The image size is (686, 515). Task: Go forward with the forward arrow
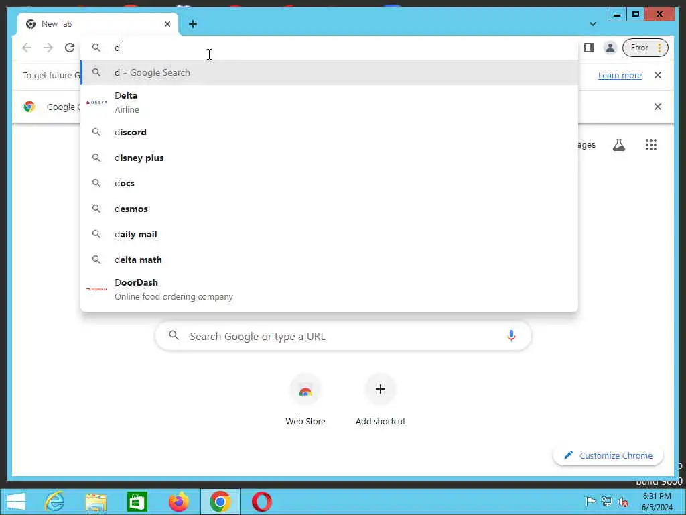(x=48, y=48)
